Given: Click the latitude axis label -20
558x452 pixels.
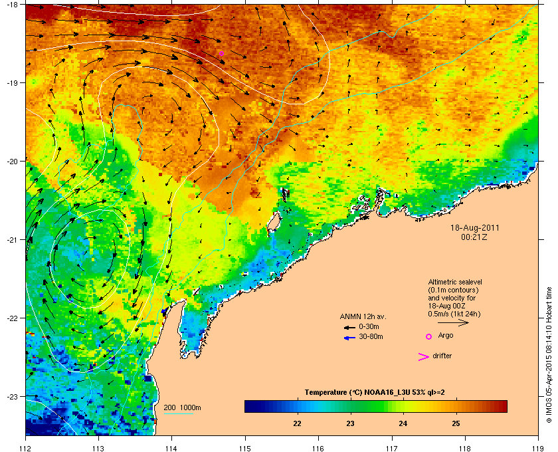Looking at the screenshot, I should pos(12,161).
